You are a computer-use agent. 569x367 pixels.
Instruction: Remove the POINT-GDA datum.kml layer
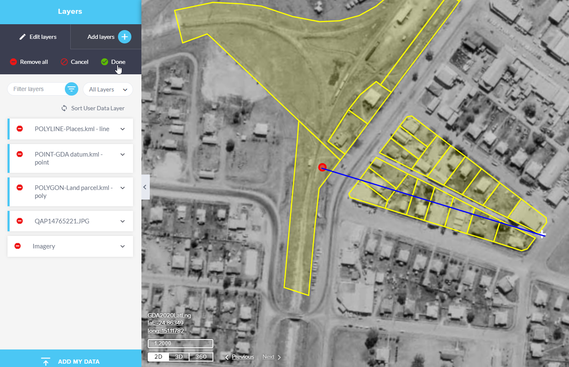point(20,154)
